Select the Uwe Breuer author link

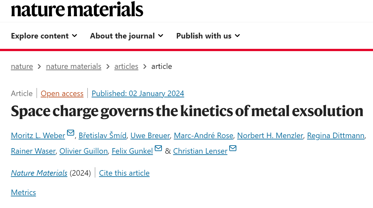point(150,136)
